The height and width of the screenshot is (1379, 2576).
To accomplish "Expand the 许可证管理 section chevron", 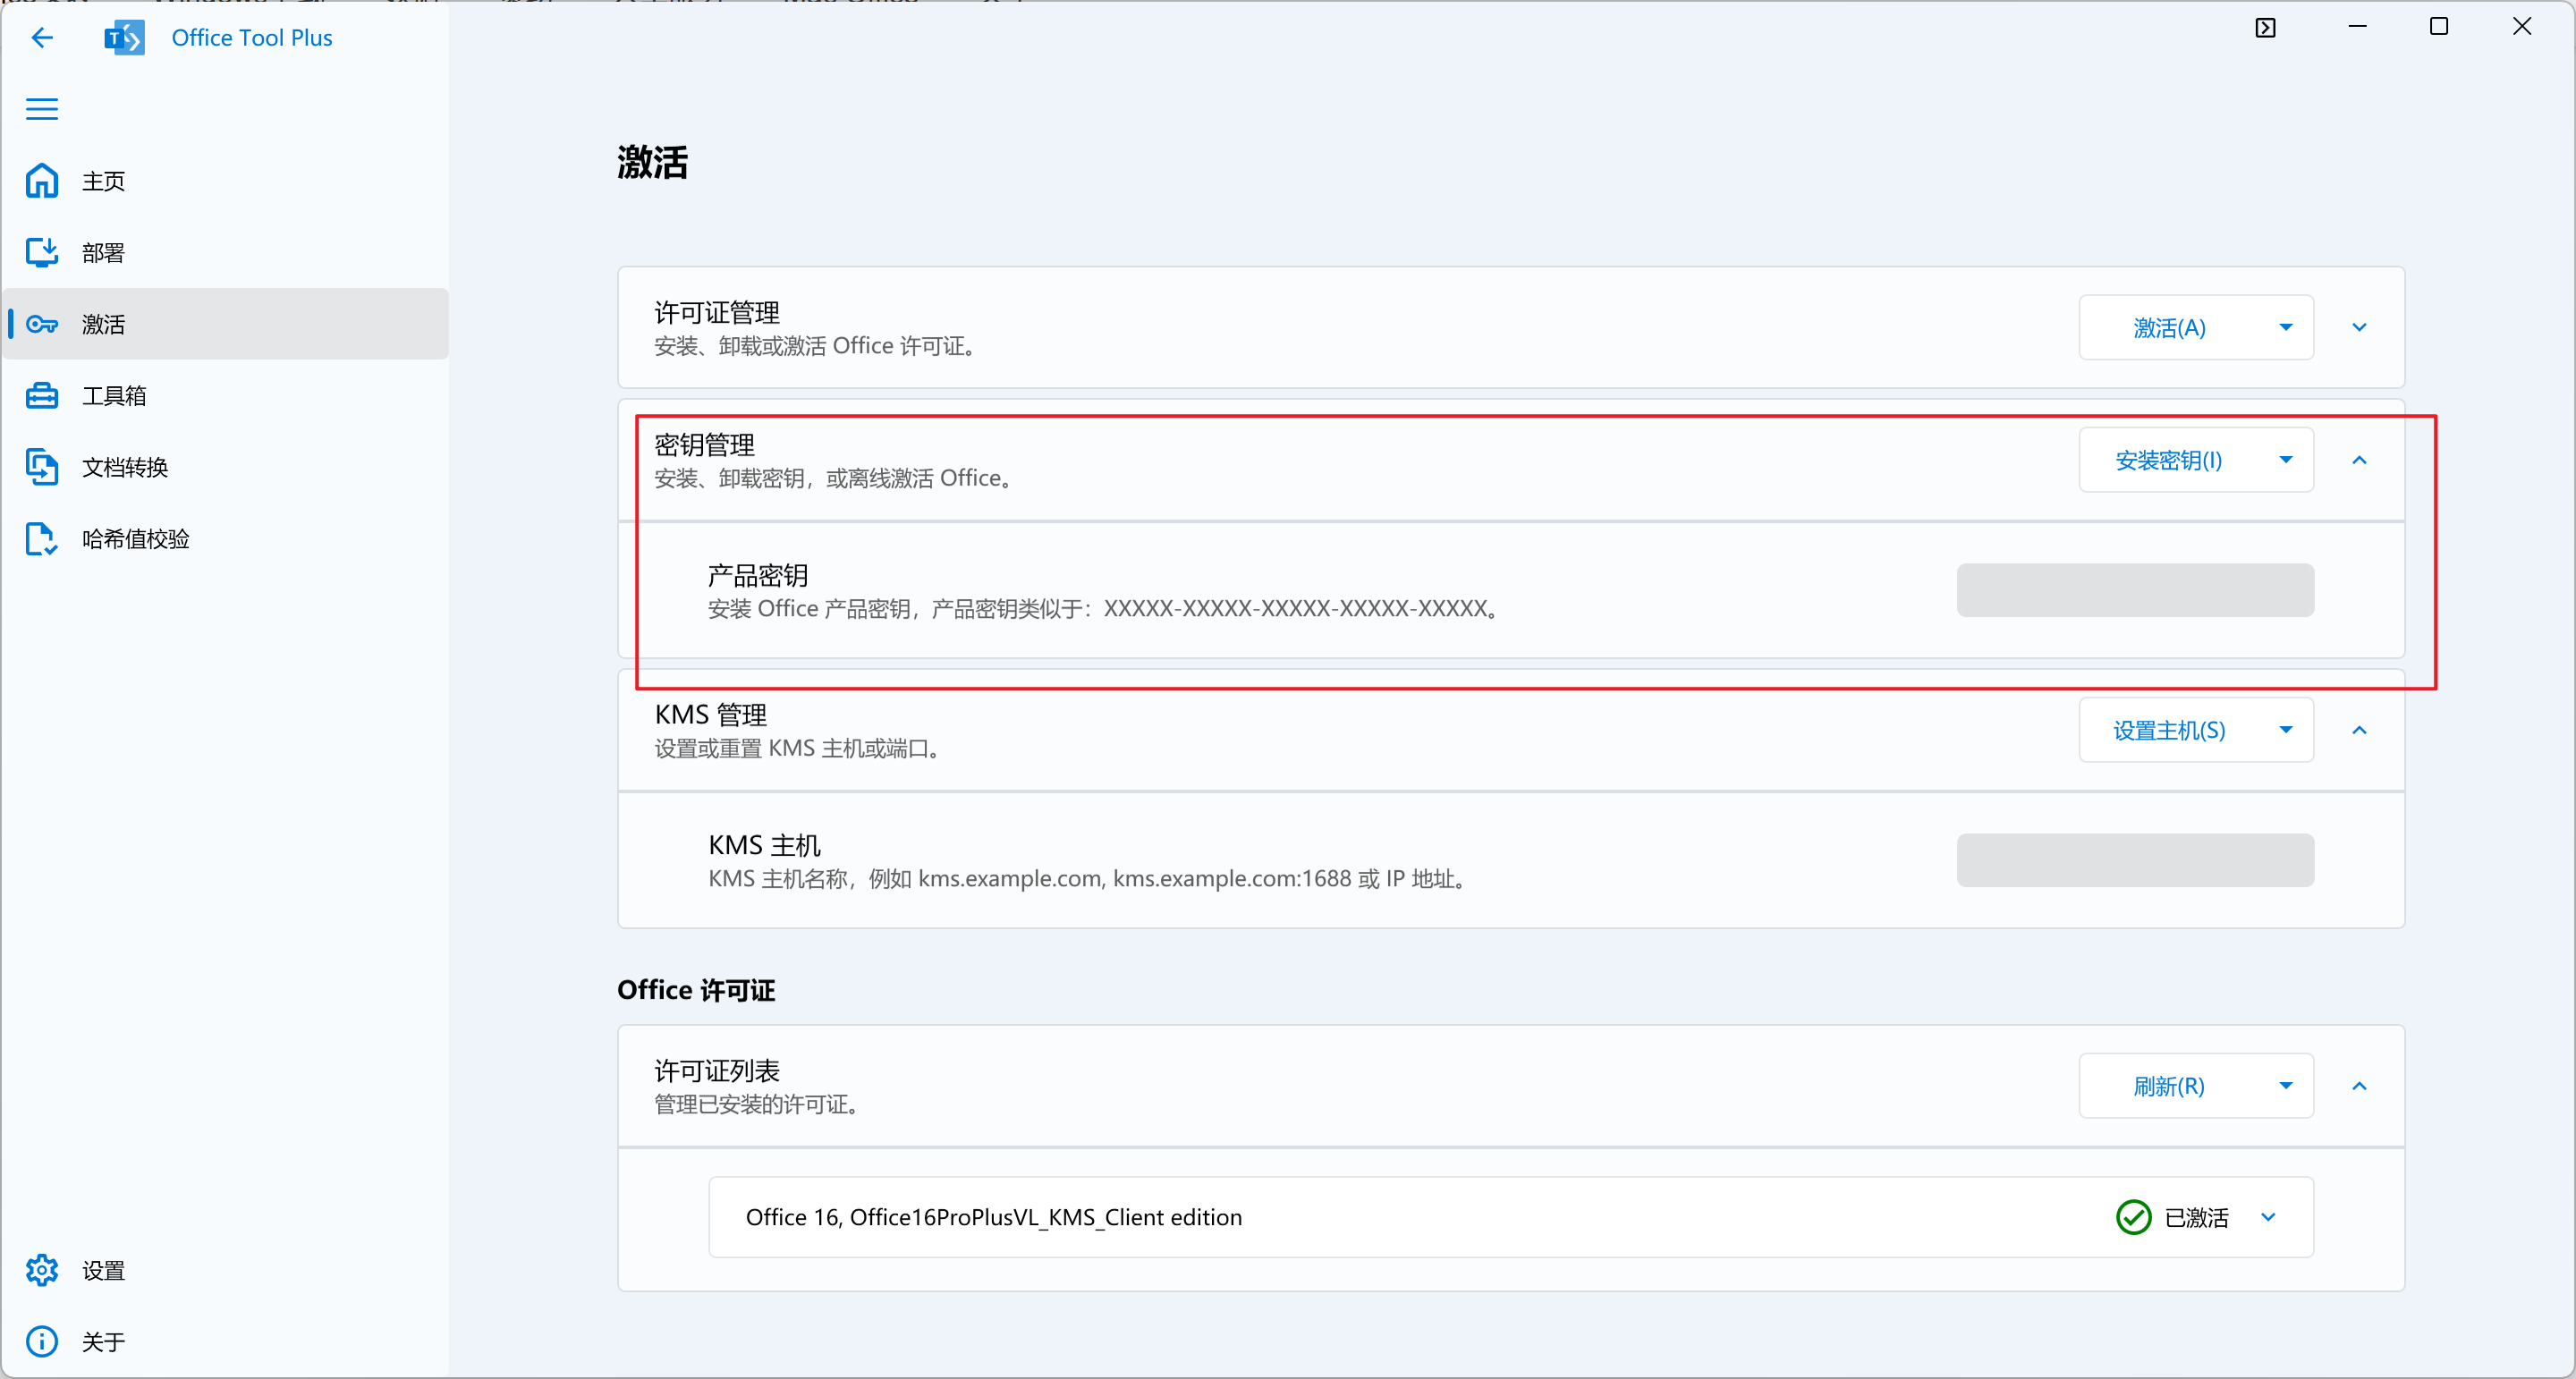I will [x=2359, y=327].
